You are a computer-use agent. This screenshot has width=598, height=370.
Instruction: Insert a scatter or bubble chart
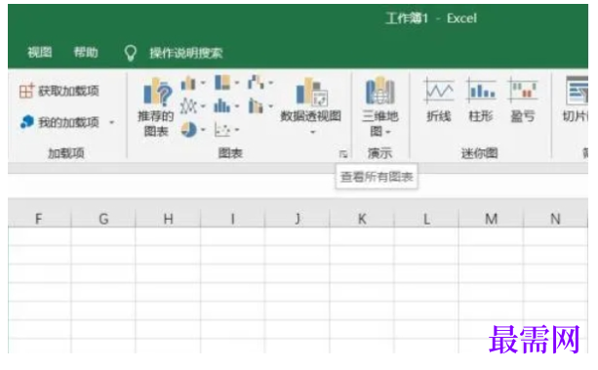pos(222,130)
